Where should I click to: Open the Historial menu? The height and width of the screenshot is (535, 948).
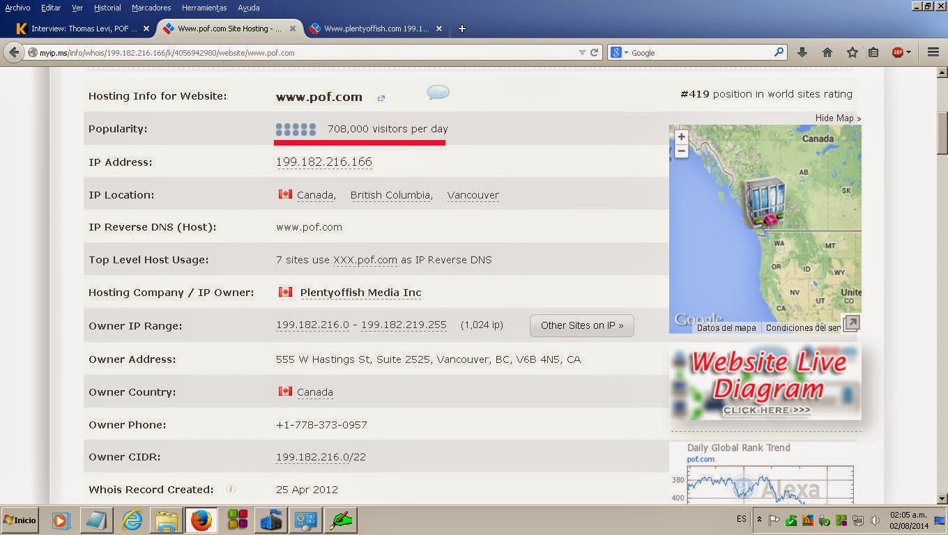[107, 8]
